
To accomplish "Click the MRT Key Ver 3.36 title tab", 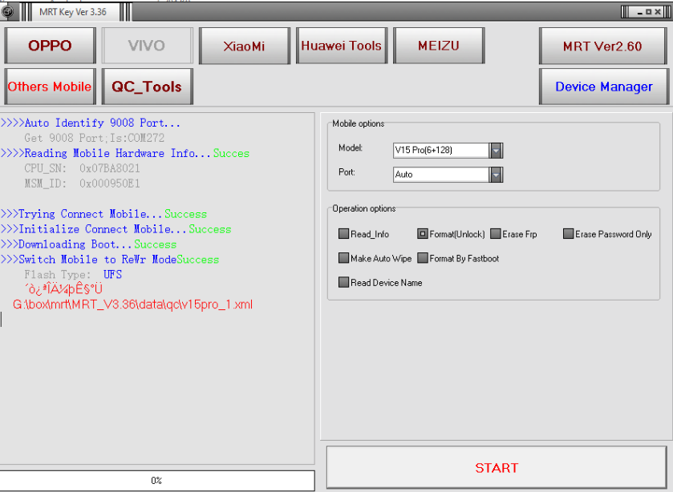I will click(73, 12).
